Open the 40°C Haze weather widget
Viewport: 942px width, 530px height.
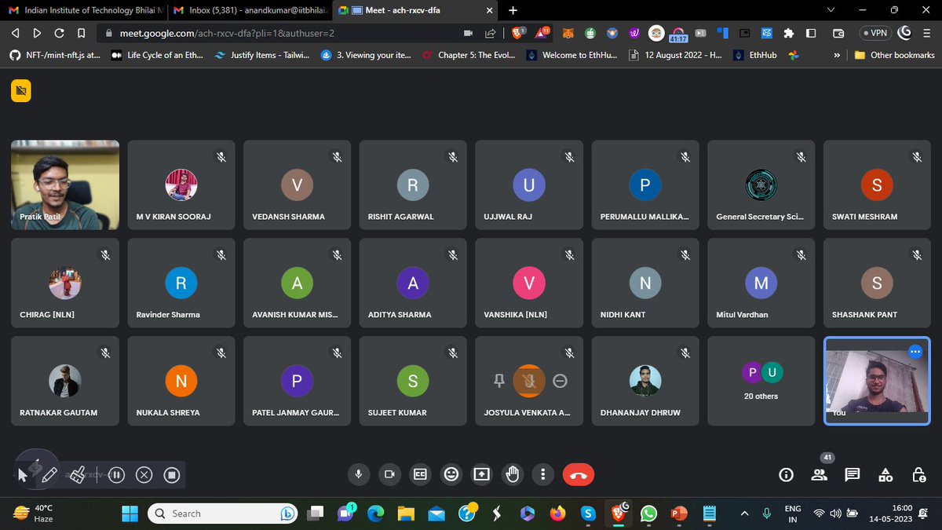33,514
